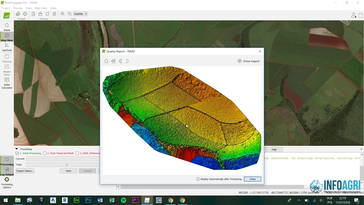Open the user account icon
The height and width of the screenshot is (205, 364).
[x=354, y=15]
